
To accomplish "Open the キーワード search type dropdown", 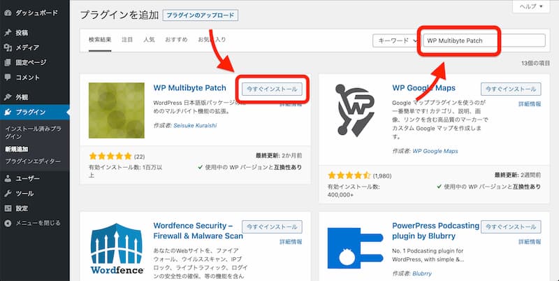I will (x=395, y=41).
